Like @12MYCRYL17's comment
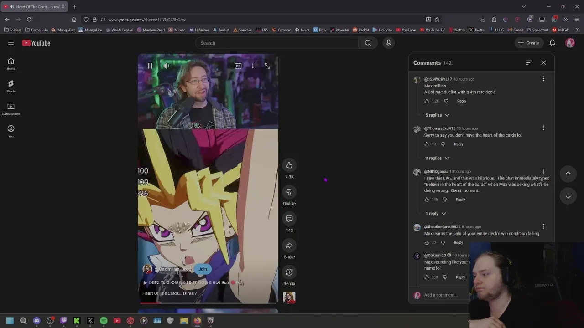584x328 pixels. pos(427,101)
